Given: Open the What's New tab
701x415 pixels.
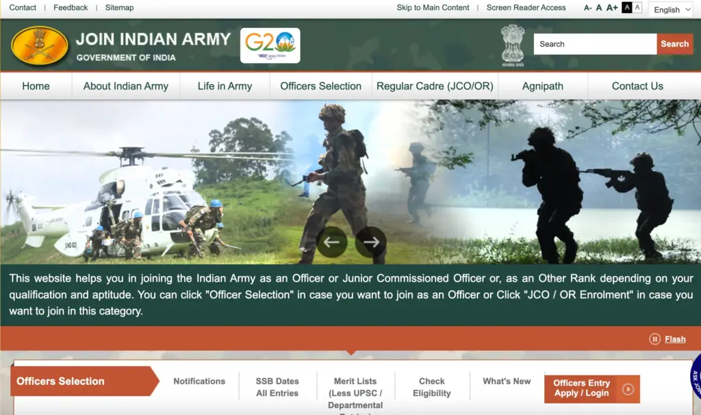Looking at the screenshot, I should (507, 381).
